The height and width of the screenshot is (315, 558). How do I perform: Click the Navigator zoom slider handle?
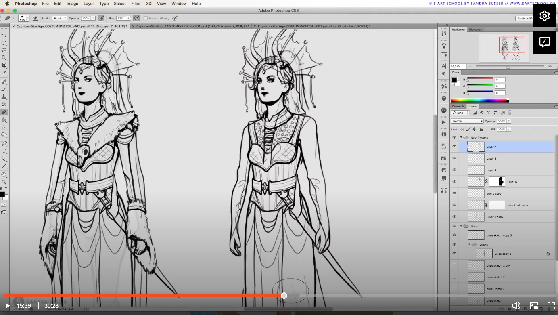(x=508, y=67)
